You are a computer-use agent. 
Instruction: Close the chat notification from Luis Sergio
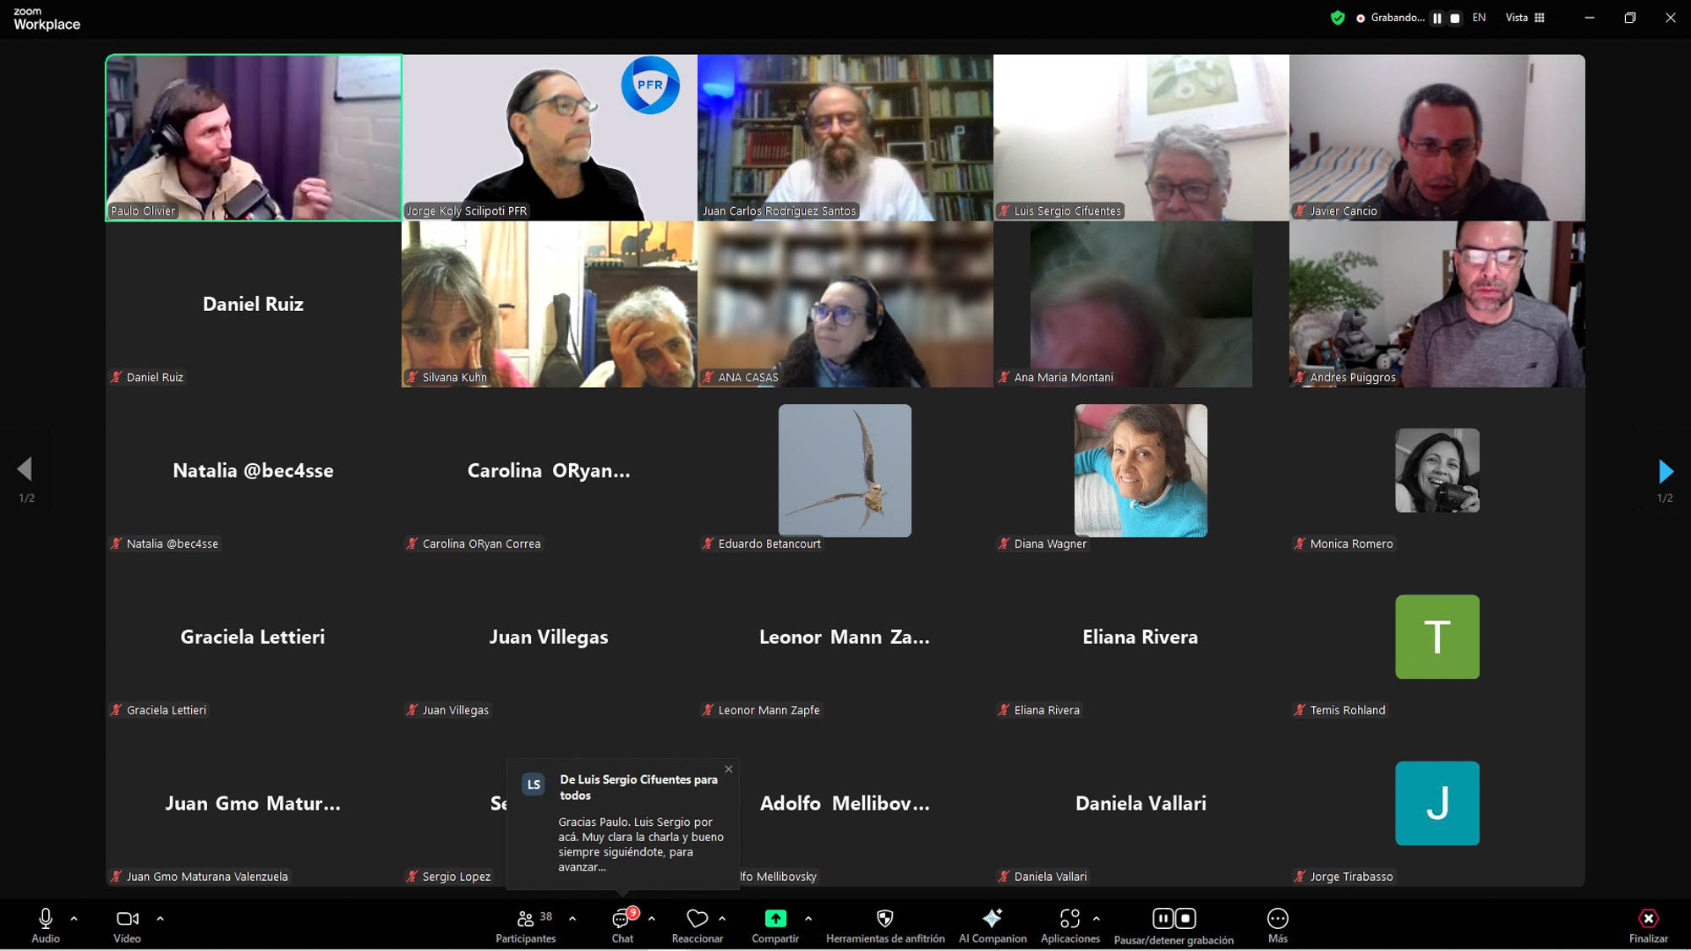pyautogui.click(x=729, y=769)
